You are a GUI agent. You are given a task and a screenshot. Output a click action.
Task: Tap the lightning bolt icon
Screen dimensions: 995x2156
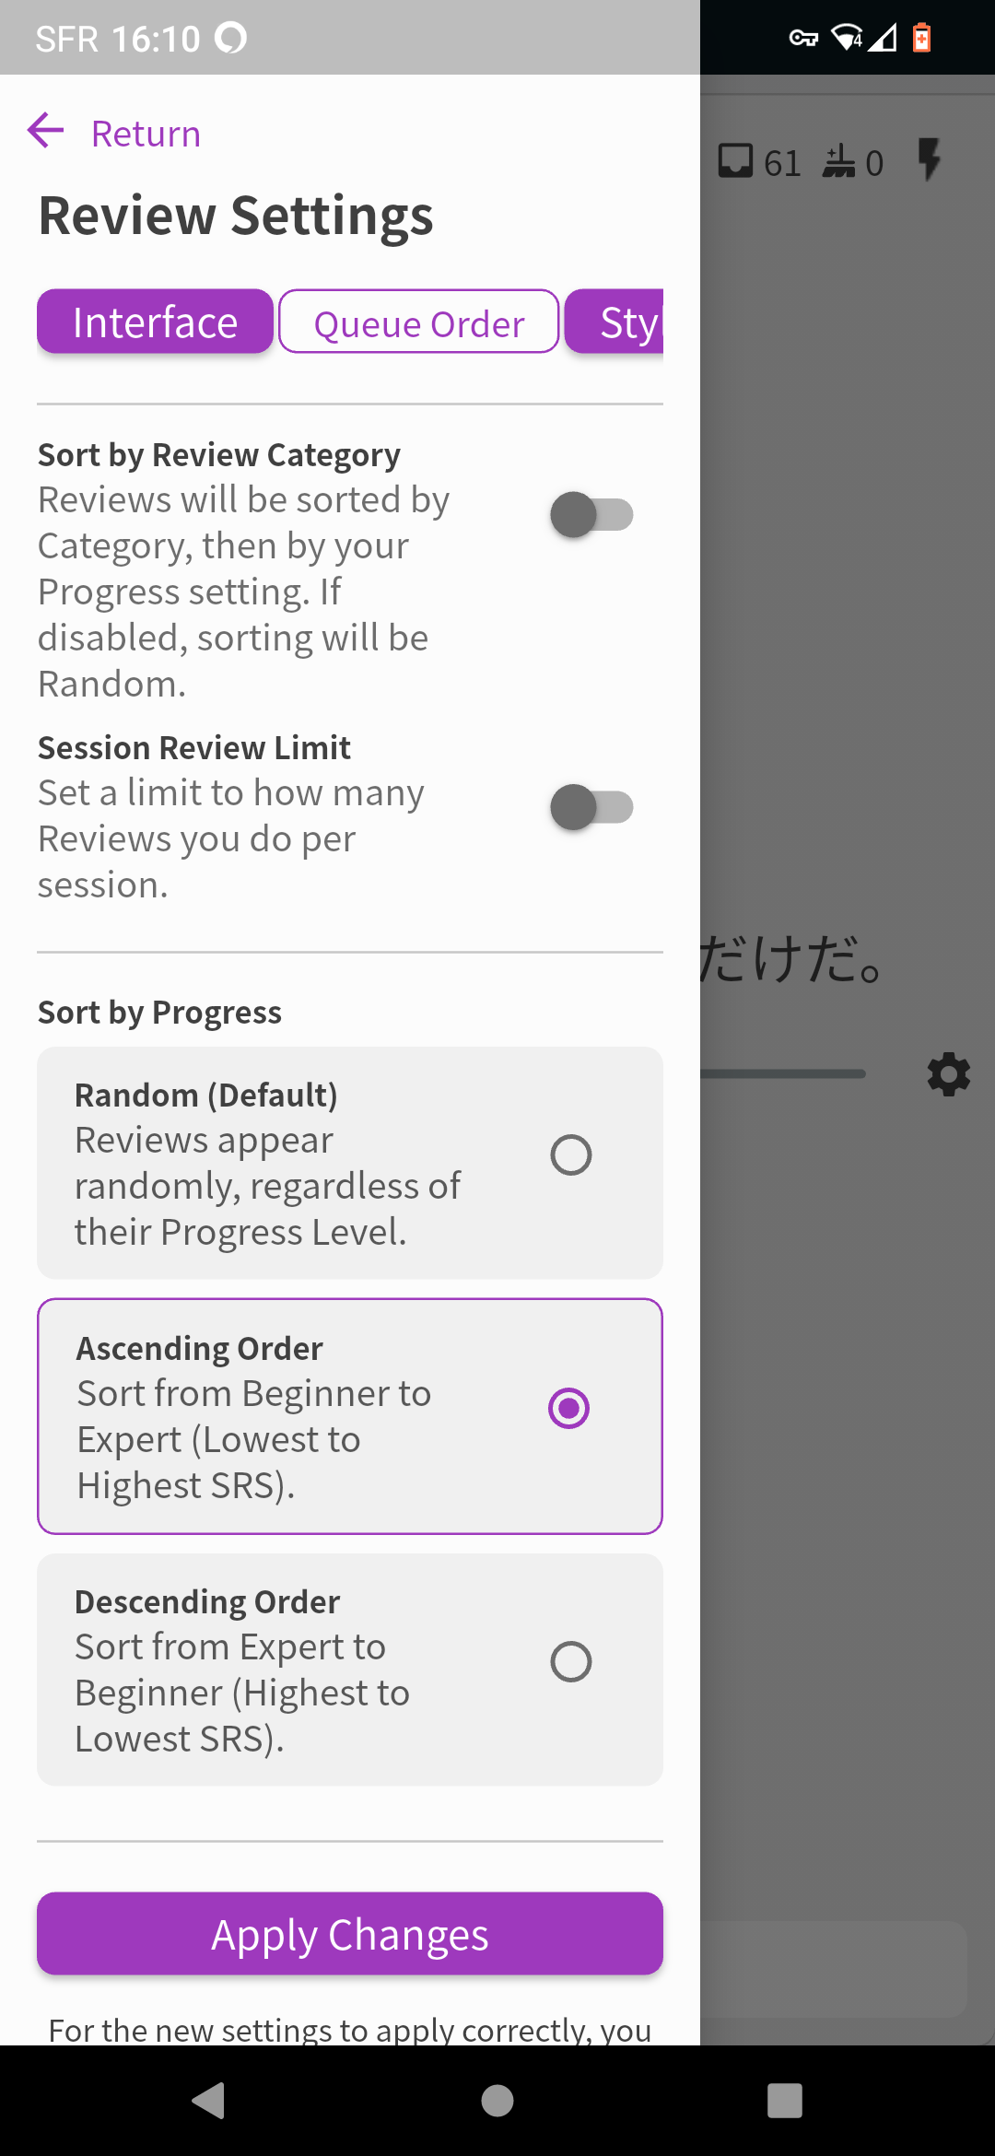click(x=929, y=160)
